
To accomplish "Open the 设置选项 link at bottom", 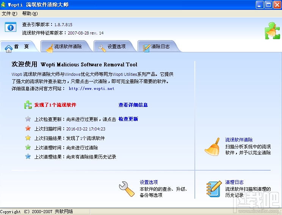I will tap(149, 182).
